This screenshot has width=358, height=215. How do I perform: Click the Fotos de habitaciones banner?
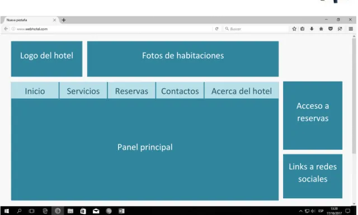click(183, 59)
